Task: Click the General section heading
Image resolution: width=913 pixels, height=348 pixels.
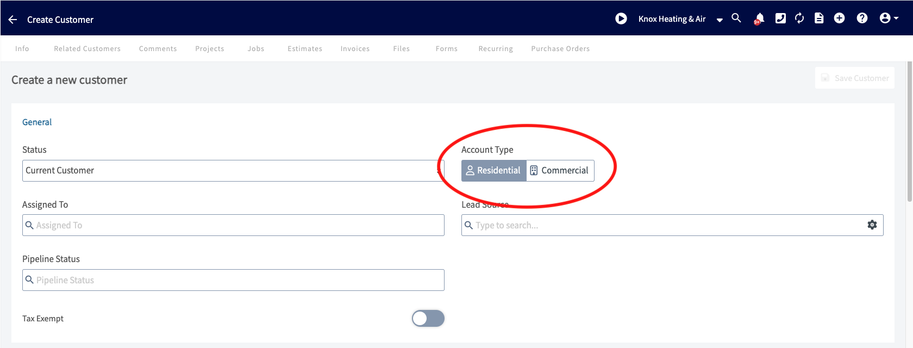Action: point(37,122)
